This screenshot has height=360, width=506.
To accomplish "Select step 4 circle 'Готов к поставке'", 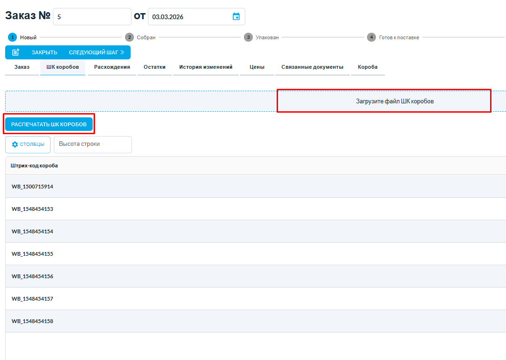I will coord(371,37).
